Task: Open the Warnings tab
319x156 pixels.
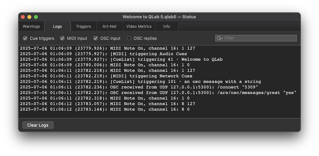Action: click(31, 26)
